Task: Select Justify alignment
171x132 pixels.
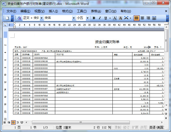Action: [x=136, y=18]
